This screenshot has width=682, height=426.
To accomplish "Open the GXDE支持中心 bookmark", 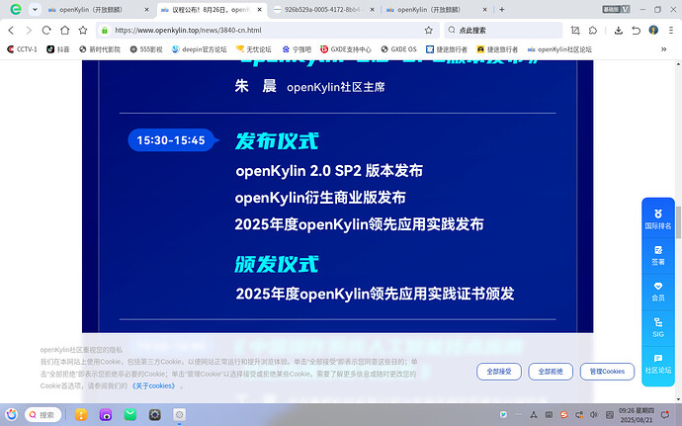I will point(346,49).
